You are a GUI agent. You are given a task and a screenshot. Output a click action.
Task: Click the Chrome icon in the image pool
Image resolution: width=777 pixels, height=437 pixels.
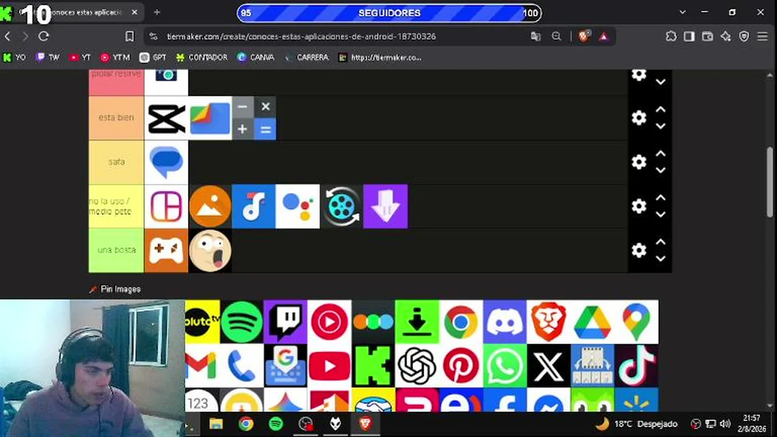pyautogui.click(x=461, y=322)
